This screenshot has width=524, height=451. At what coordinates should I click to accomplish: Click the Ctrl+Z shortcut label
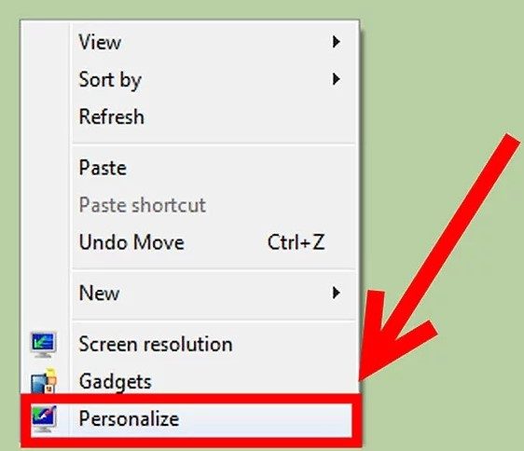tap(296, 242)
